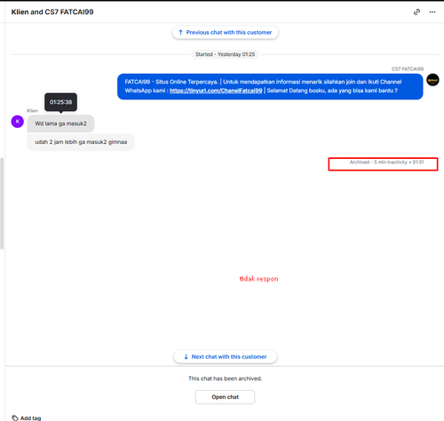The image size is (444, 421).
Task: Select the message 'Wd lama ga masuk2'
Action: [x=60, y=123]
